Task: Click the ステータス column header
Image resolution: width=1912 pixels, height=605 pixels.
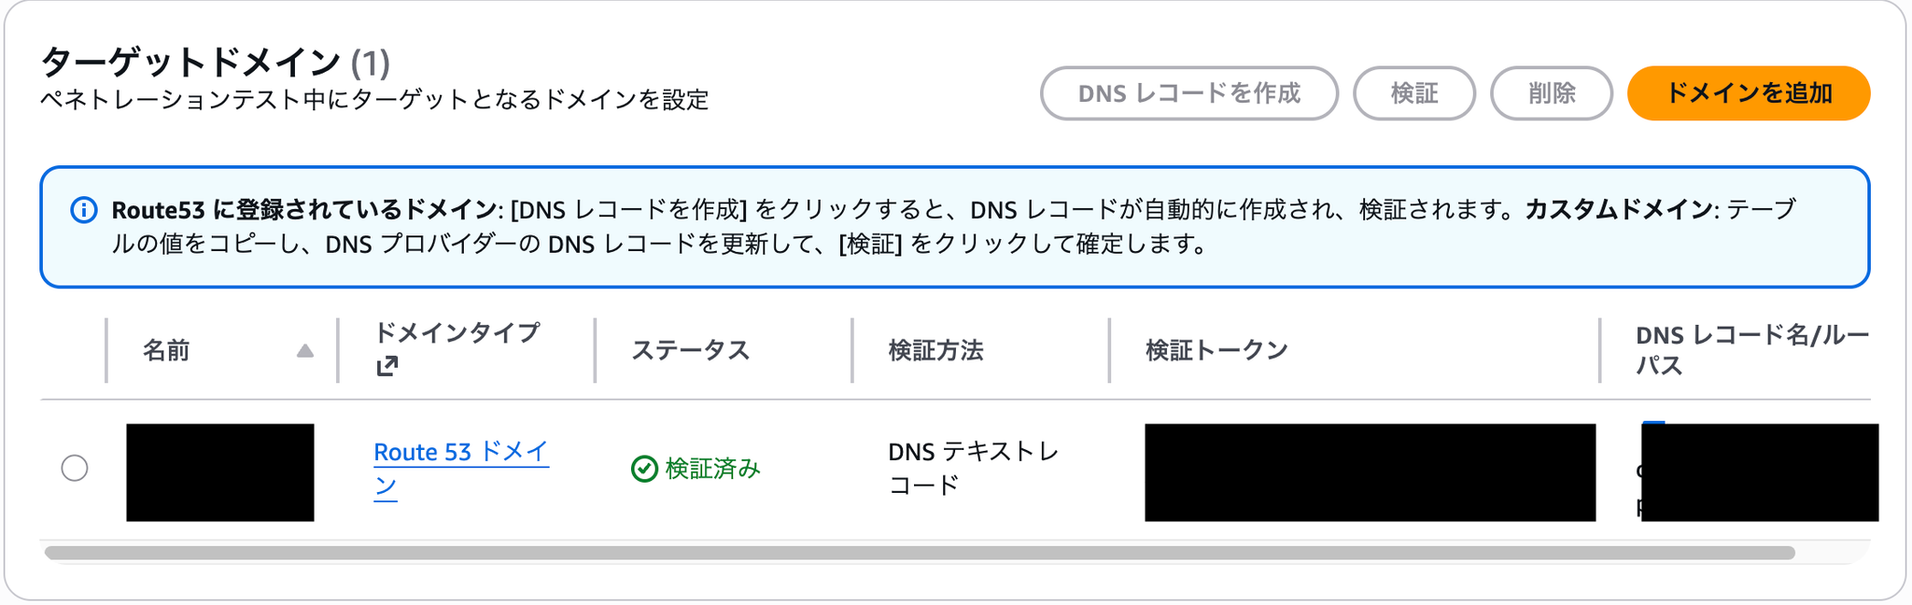Action: pos(690,351)
